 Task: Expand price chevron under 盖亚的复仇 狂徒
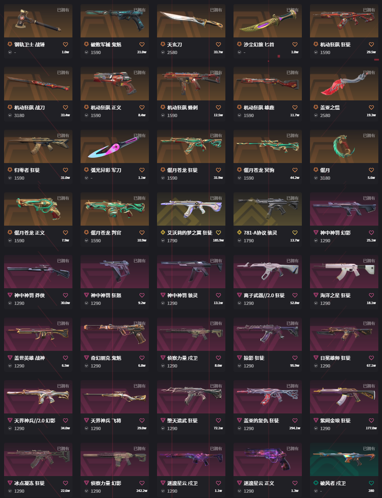click(239, 428)
